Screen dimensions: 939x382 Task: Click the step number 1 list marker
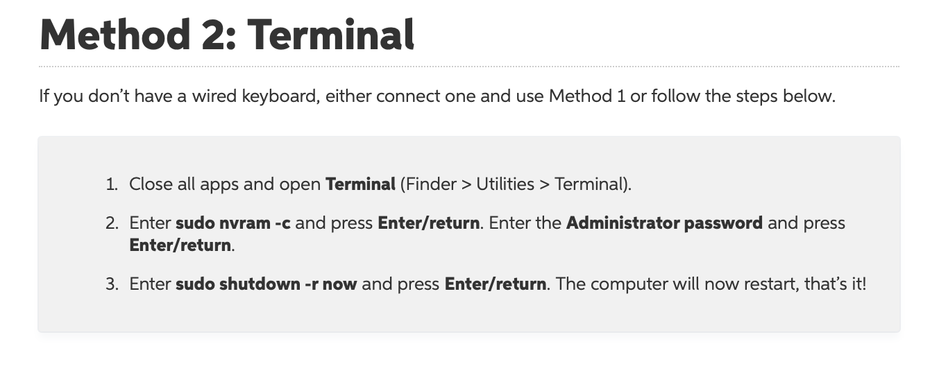tap(112, 184)
